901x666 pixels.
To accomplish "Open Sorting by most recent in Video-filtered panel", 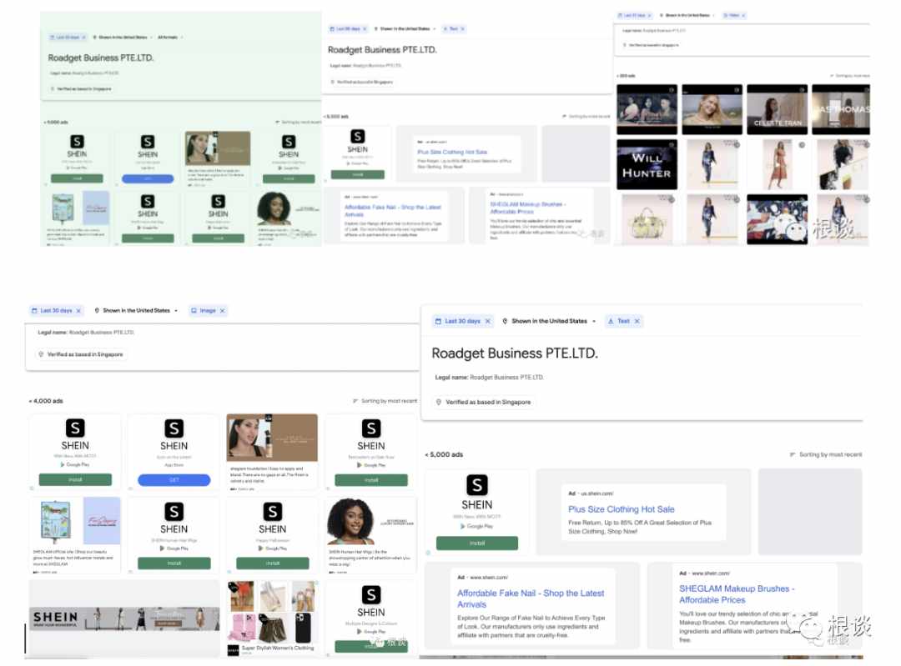I will (849, 76).
